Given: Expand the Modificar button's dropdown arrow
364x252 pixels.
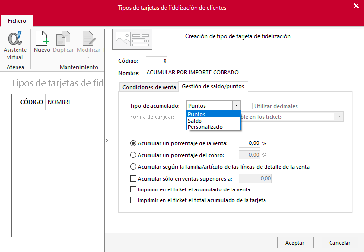Looking at the screenshot, I should 88,57.
